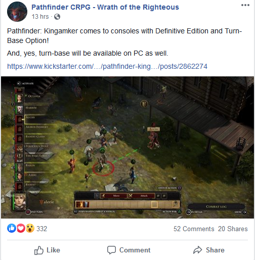Click the Comment button
This screenshot has height=260, width=255.
coord(129,250)
